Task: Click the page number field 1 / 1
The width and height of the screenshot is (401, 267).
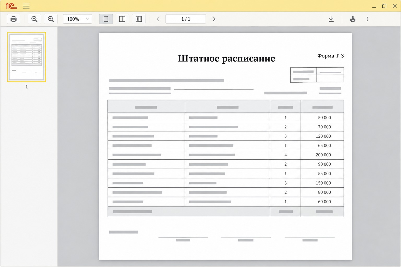Action: [x=186, y=19]
